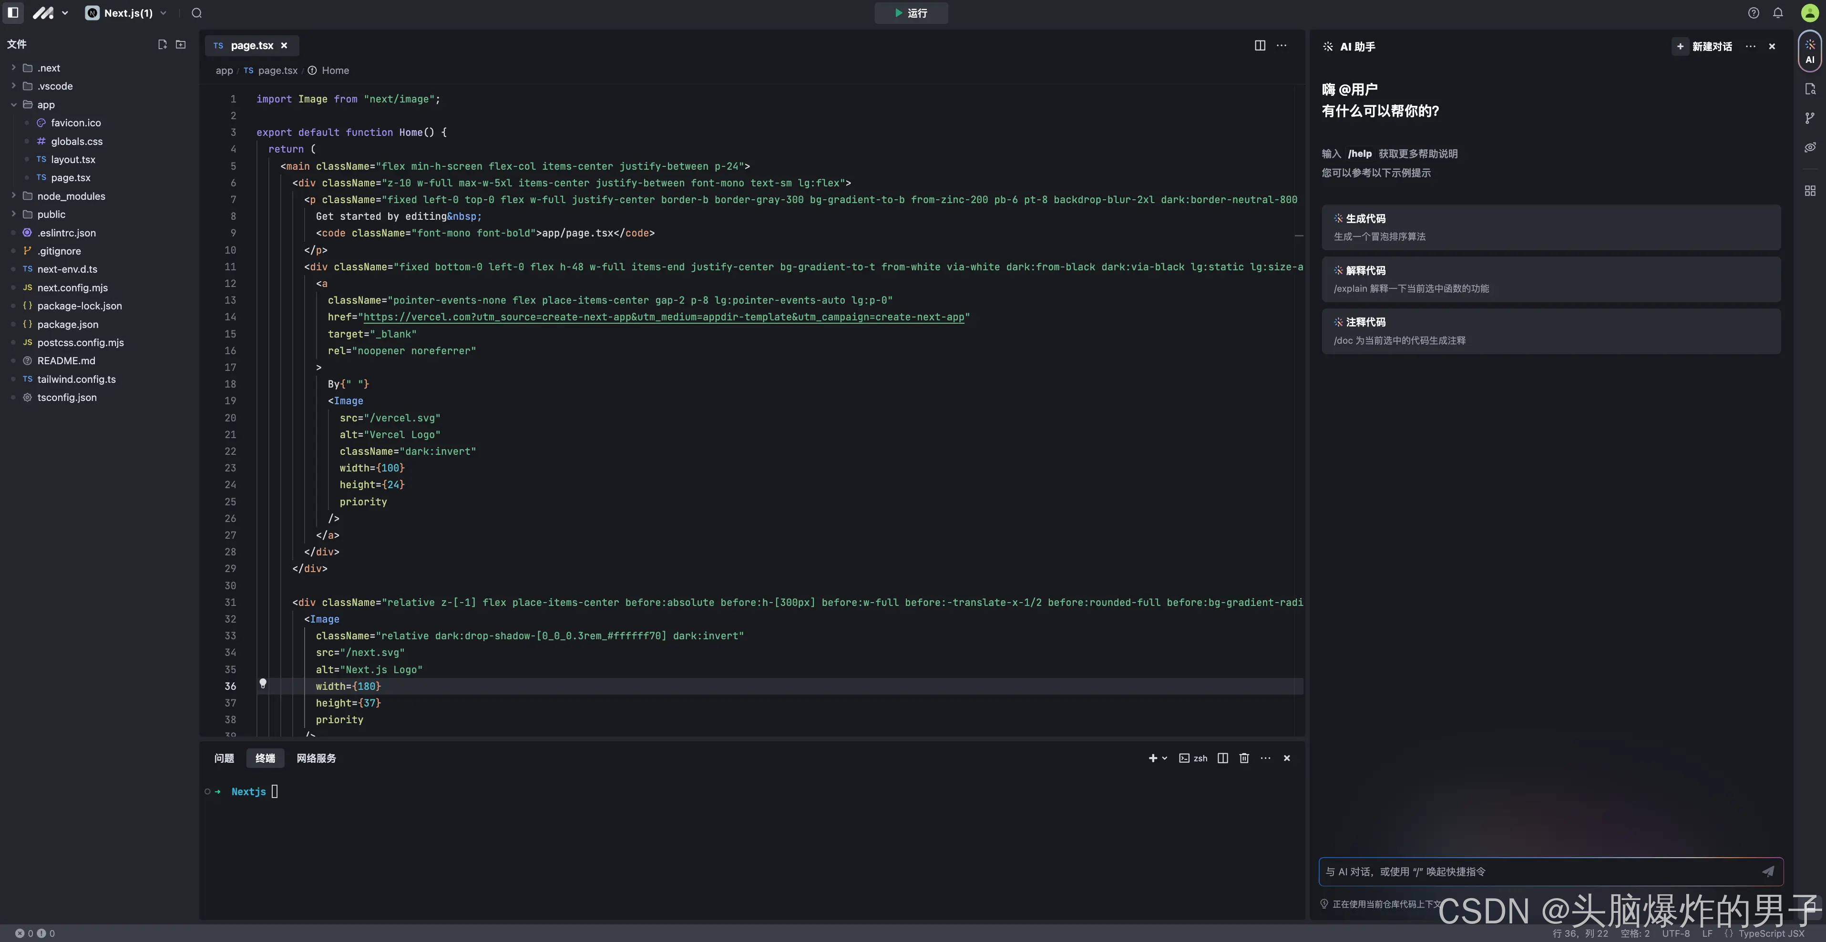The image size is (1826, 942).
Task: Toggle the AI assistant sidebar button
Action: coord(1810,51)
